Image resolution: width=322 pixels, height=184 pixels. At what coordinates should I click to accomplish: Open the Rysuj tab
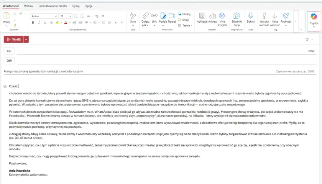[76, 6]
